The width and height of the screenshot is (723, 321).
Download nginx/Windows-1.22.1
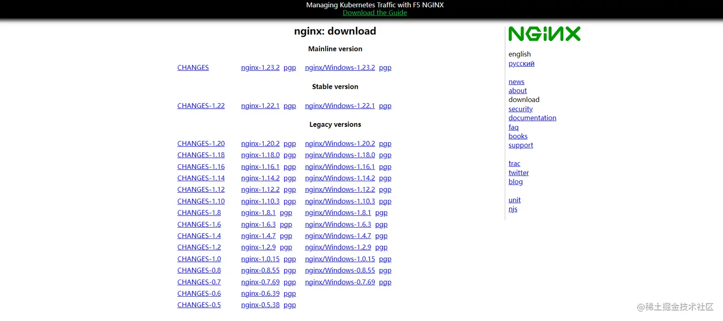point(340,106)
